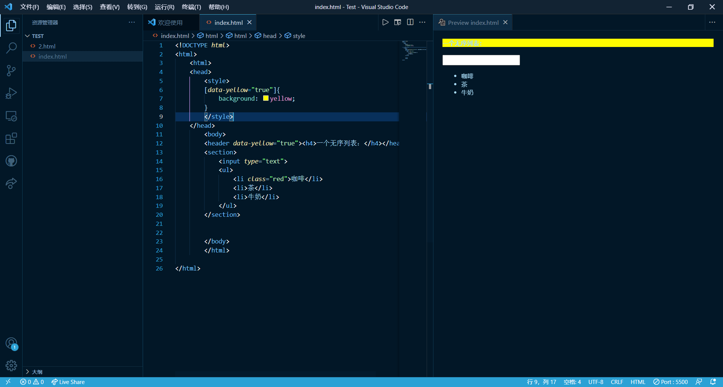Open 2.html in the file explorer
Screen dimensions: 723x387
[x=83, y=46]
